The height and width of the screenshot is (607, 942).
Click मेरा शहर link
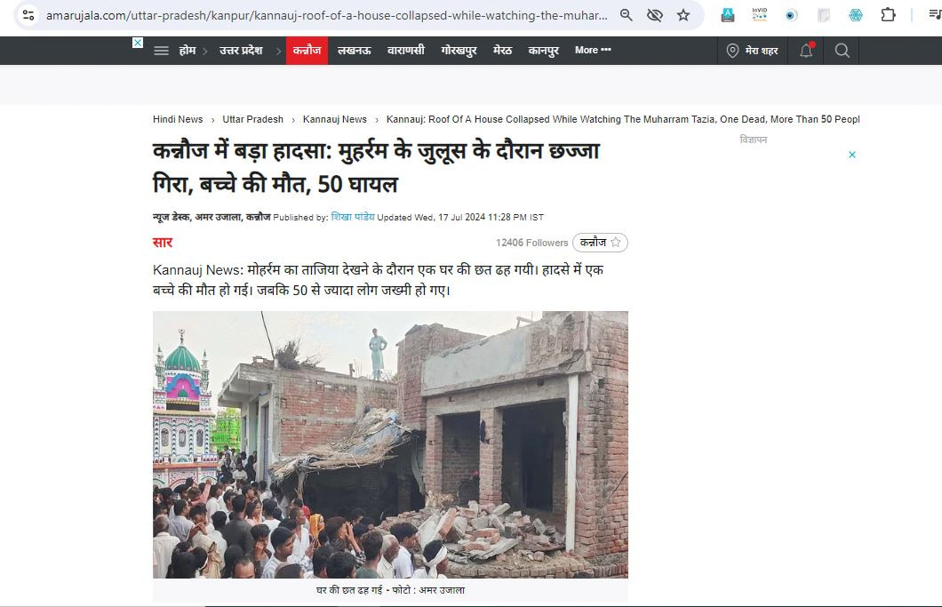(x=762, y=51)
